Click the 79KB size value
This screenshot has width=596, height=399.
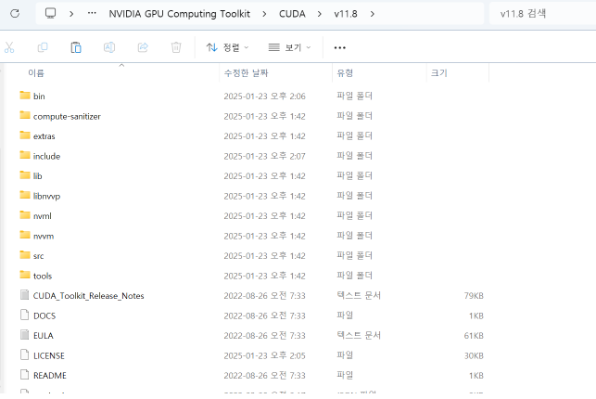(474, 296)
